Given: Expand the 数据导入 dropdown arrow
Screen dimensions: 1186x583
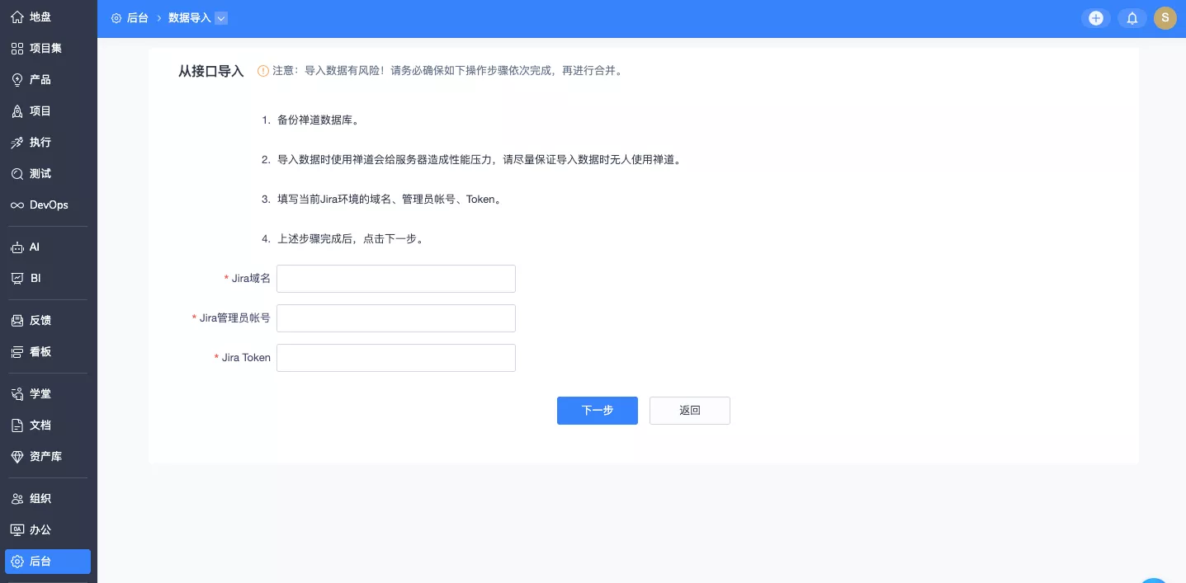Looking at the screenshot, I should pos(221,18).
